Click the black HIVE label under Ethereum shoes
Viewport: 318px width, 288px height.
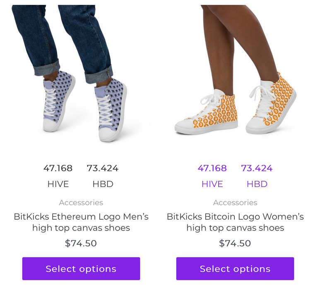[x=58, y=184]
